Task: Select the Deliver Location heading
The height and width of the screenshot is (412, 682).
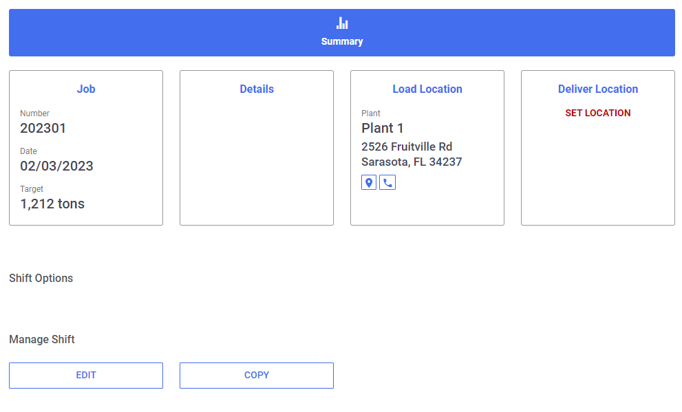Action: pos(598,89)
